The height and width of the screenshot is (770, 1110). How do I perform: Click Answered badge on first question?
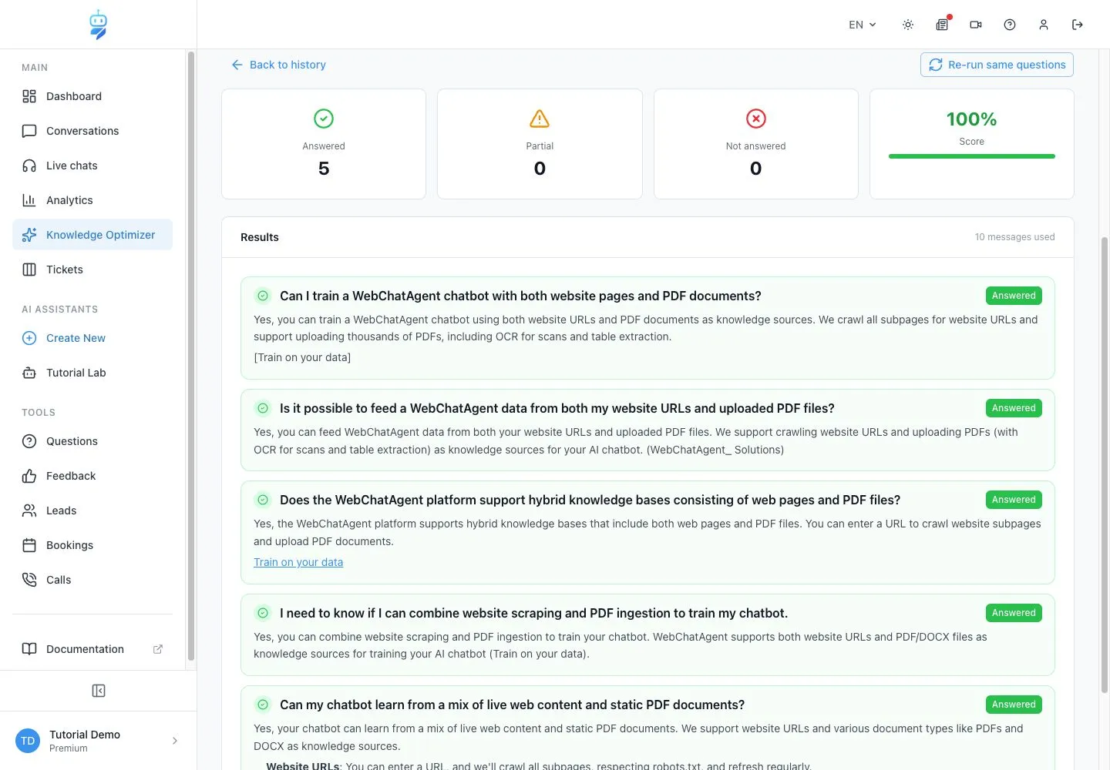[1014, 296]
